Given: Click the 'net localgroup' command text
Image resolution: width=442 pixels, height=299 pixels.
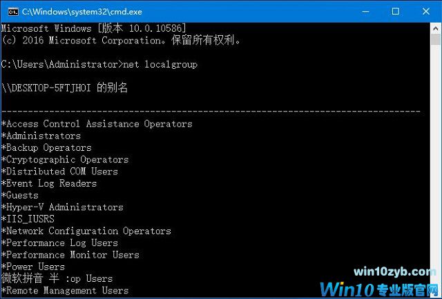Looking at the screenshot, I should (160, 64).
